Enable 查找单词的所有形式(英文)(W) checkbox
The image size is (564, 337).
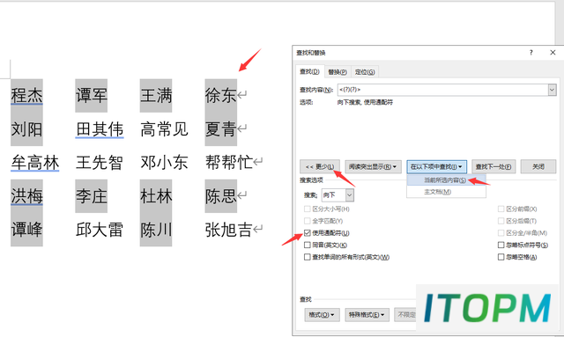click(x=308, y=257)
